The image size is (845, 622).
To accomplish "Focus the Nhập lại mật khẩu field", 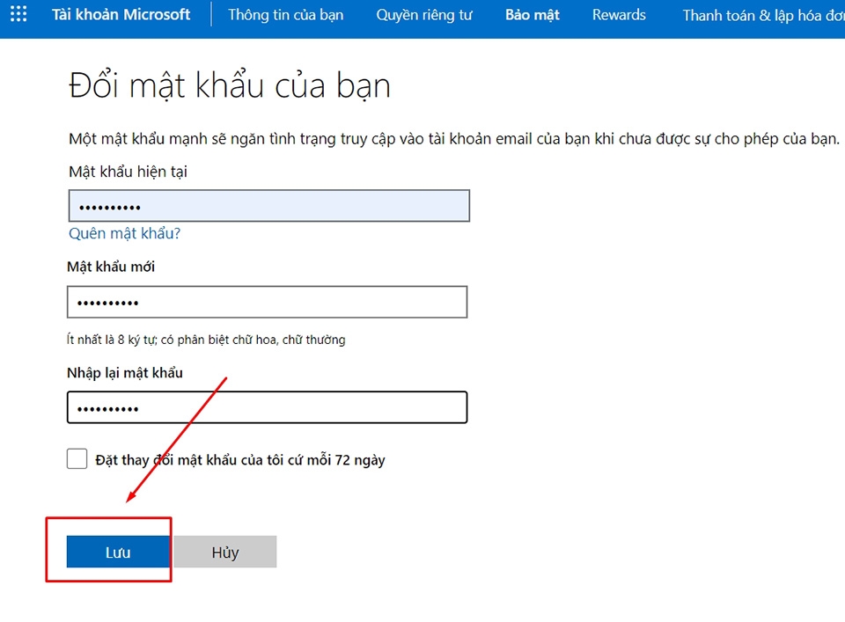I will tap(268, 407).
